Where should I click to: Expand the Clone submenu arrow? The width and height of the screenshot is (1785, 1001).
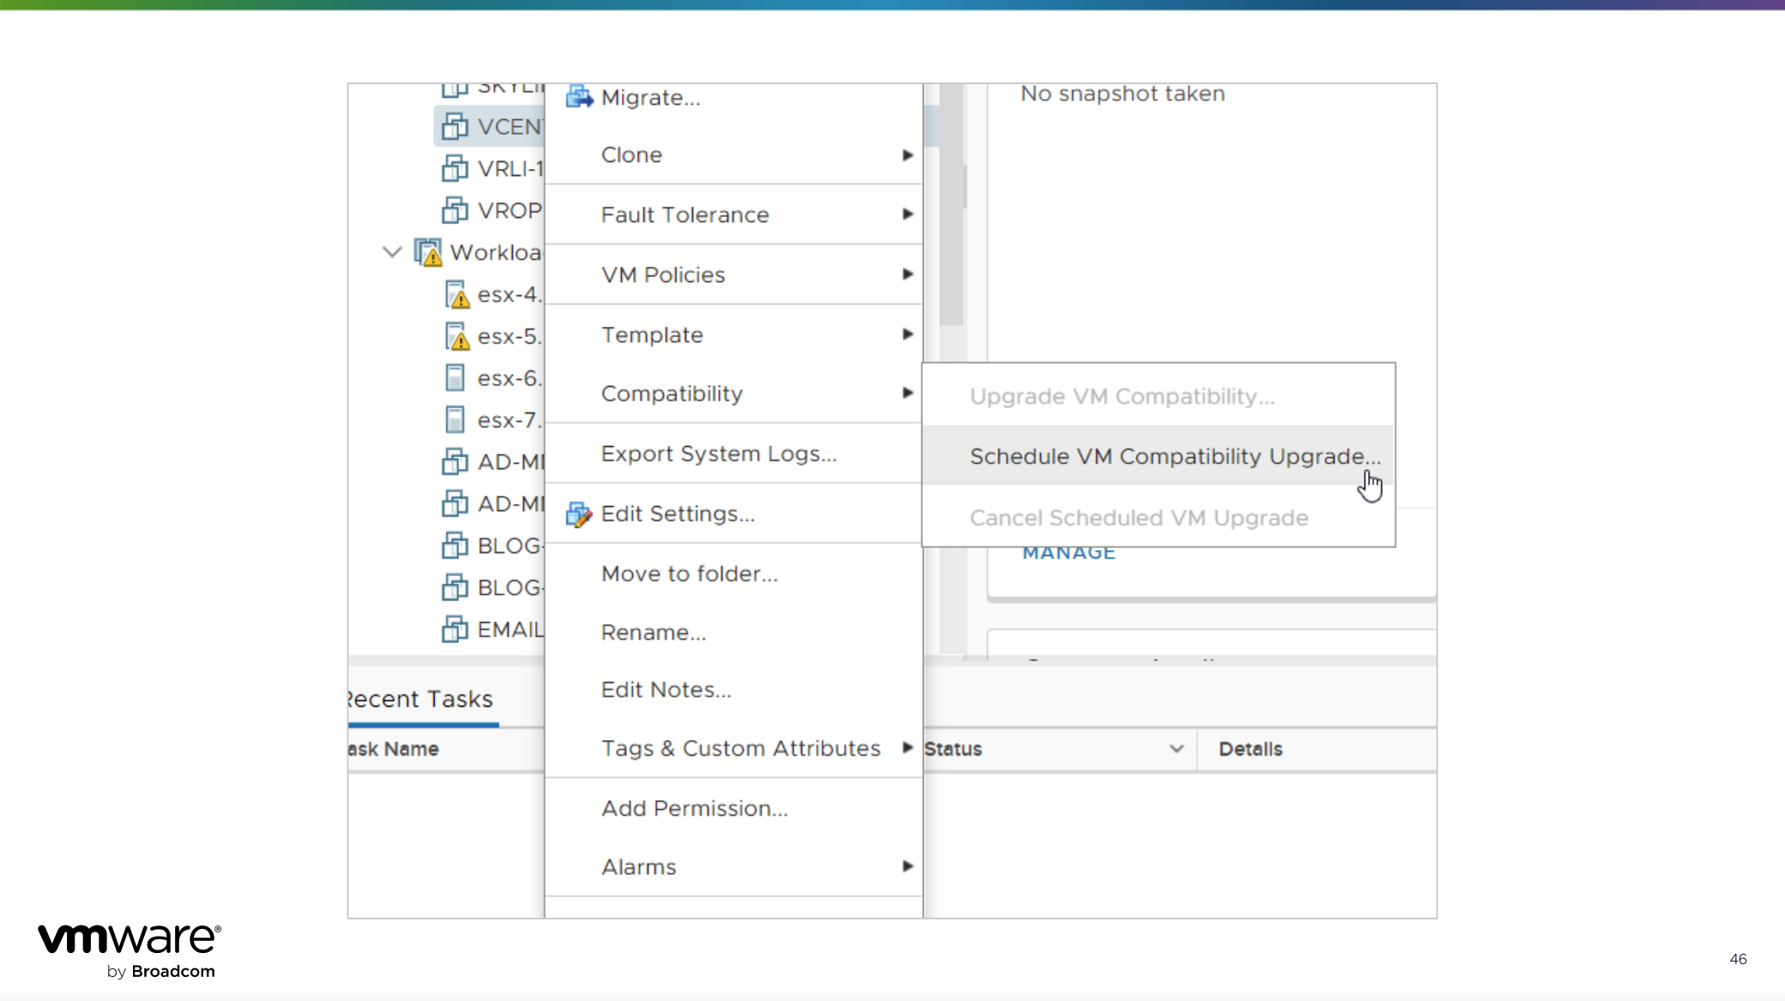pos(908,155)
